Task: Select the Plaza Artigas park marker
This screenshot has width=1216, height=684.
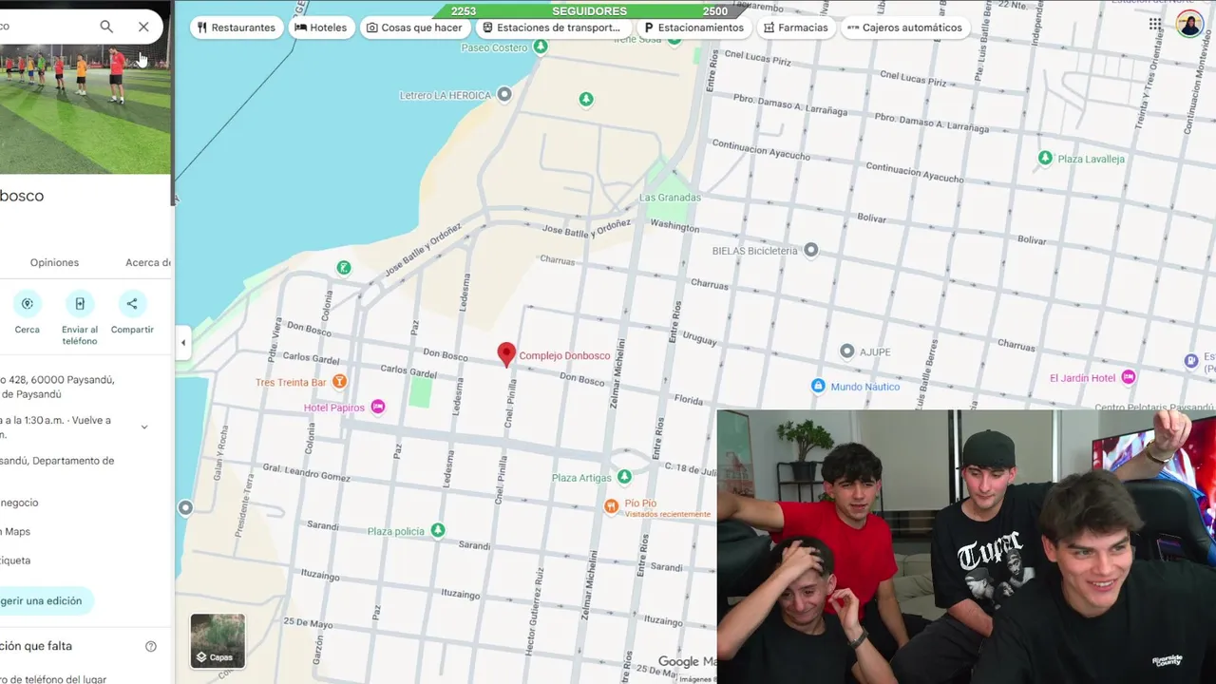Action: coord(624,477)
